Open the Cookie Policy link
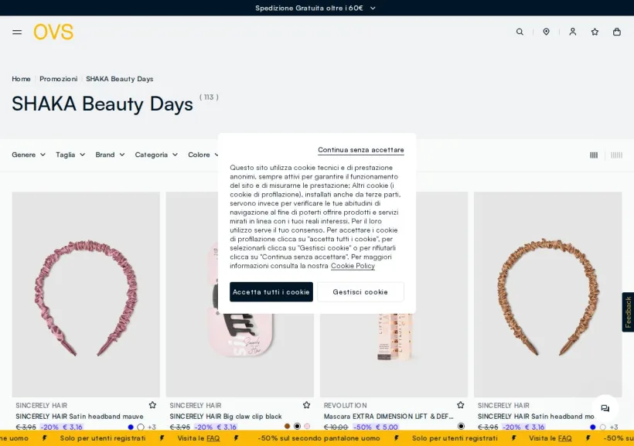The width and height of the screenshot is (634, 446). tap(353, 266)
